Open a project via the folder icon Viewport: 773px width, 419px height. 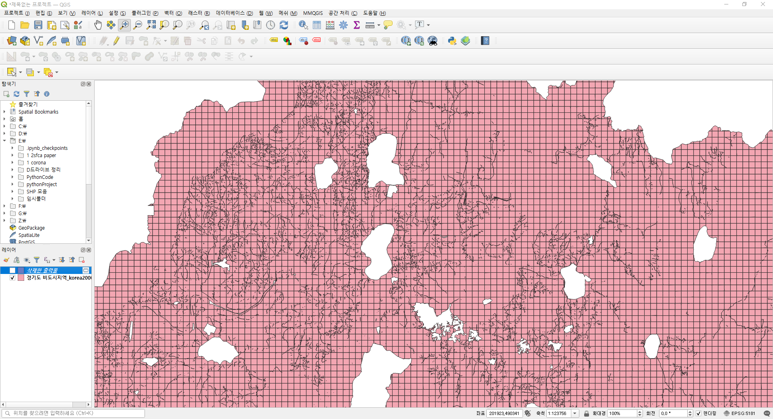pos(25,25)
